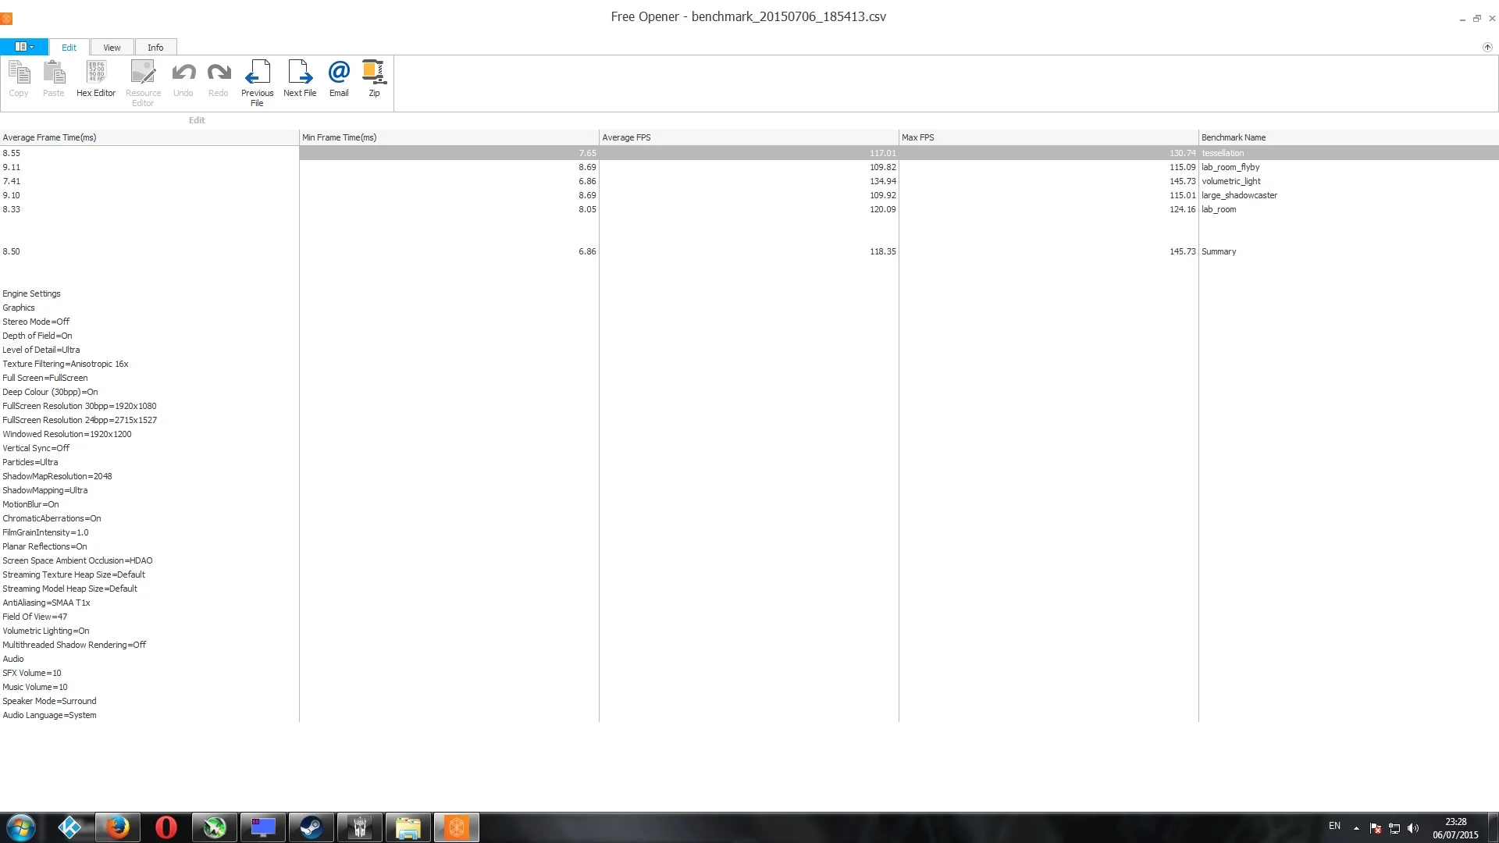1499x843 pixels.
Task: Click Speaker Mode=Surround row
Action: pos(149,701)
